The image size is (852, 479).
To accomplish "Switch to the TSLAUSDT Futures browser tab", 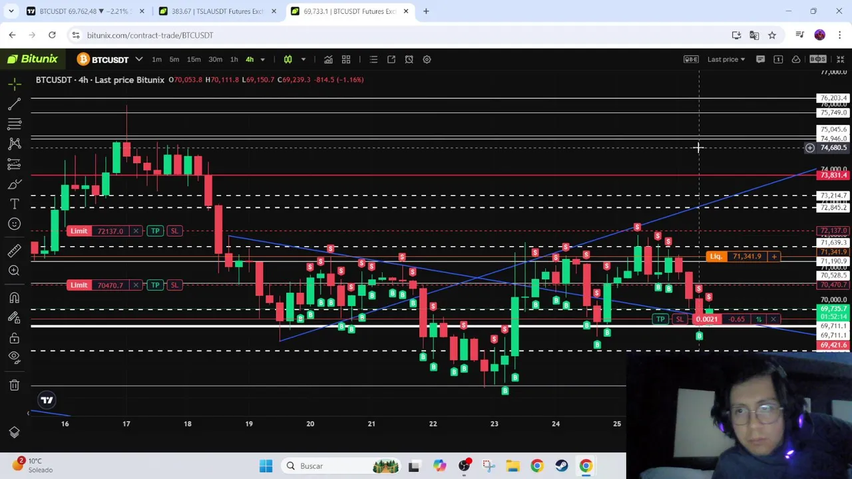I will coord(217,11).
